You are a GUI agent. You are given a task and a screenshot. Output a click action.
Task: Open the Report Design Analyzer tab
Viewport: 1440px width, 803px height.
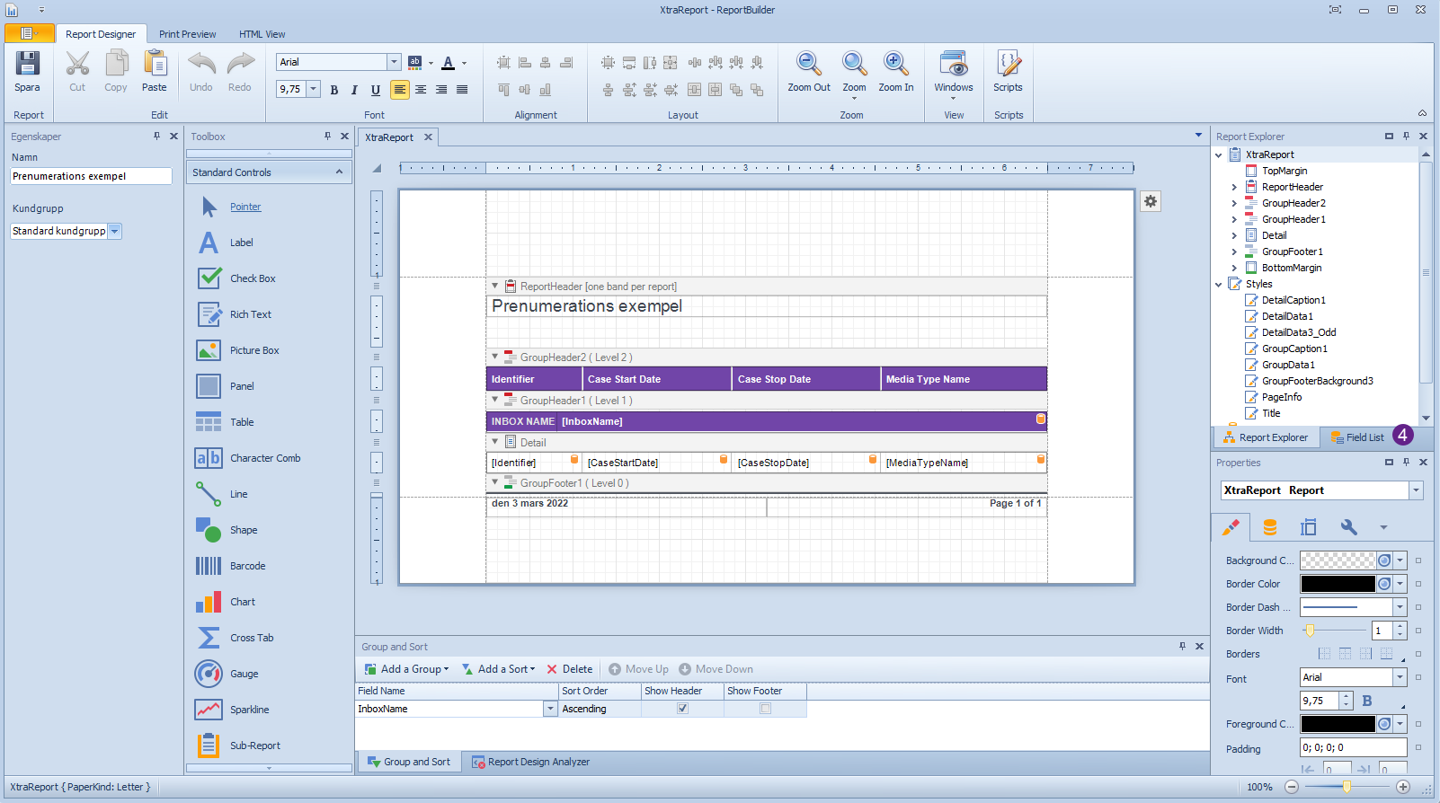(530, 762)
